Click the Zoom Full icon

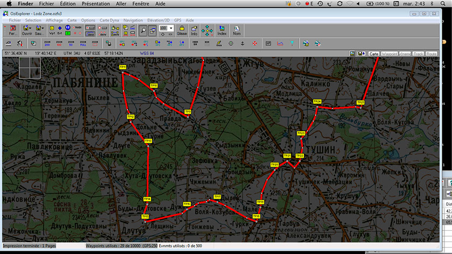click(x=83, y=43)
